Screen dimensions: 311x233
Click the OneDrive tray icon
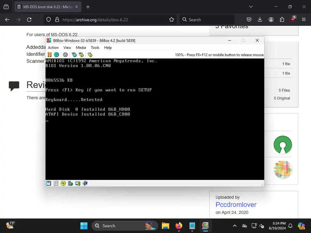point(244,226)
